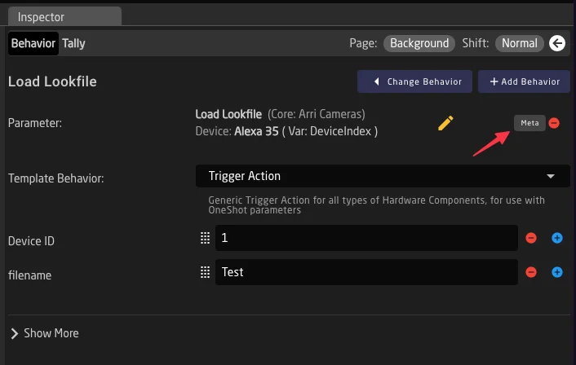Click the Add Behavior button

pyautogui.click(x=525, y=81)
